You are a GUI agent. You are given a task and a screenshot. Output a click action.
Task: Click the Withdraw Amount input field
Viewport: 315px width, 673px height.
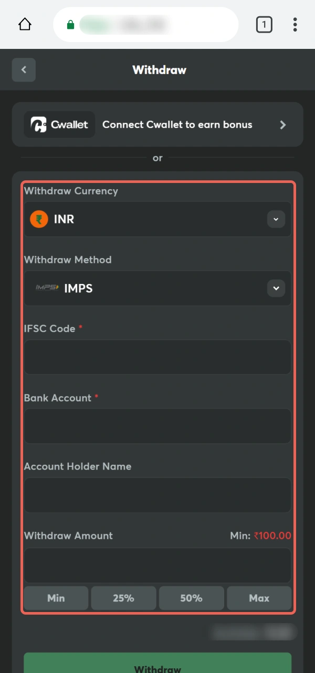tap(157, 565)
